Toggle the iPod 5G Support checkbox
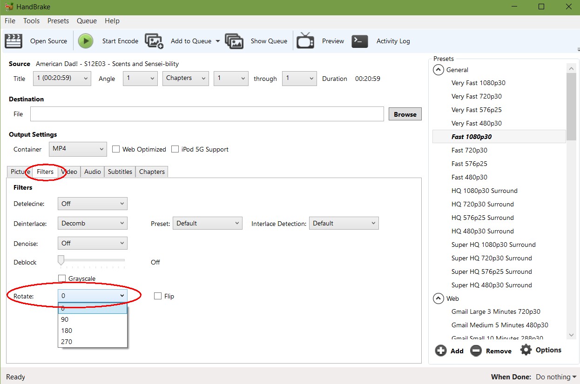This screenshot has height=384, width=580. pyautogui.click(x=175, y=149)
